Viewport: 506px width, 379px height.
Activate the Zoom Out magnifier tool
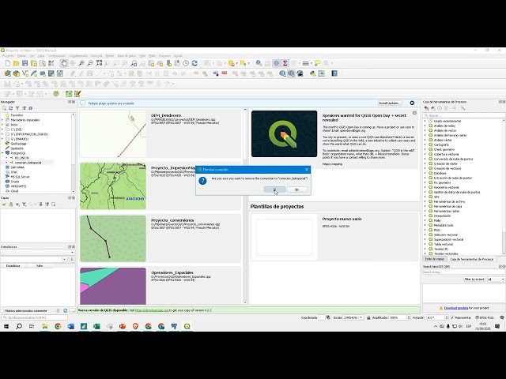(x=90, y=63)
